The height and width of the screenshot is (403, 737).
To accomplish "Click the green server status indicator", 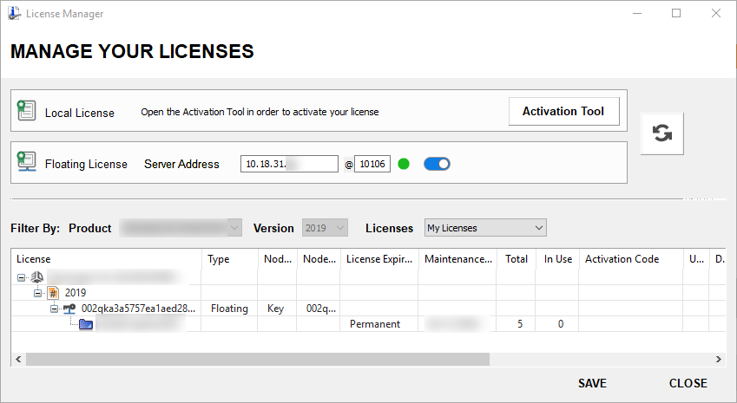I will tap(403, 164).
